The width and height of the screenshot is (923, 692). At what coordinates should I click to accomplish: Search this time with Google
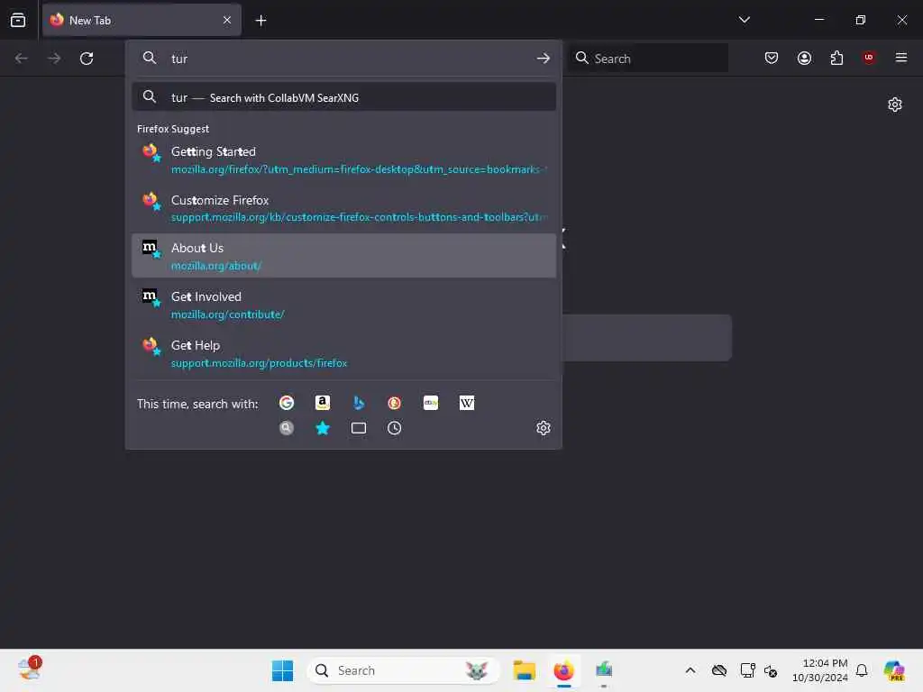pyautogui.click(x=287, y=403)
